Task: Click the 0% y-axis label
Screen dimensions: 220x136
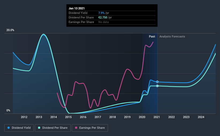Action: 8,111
